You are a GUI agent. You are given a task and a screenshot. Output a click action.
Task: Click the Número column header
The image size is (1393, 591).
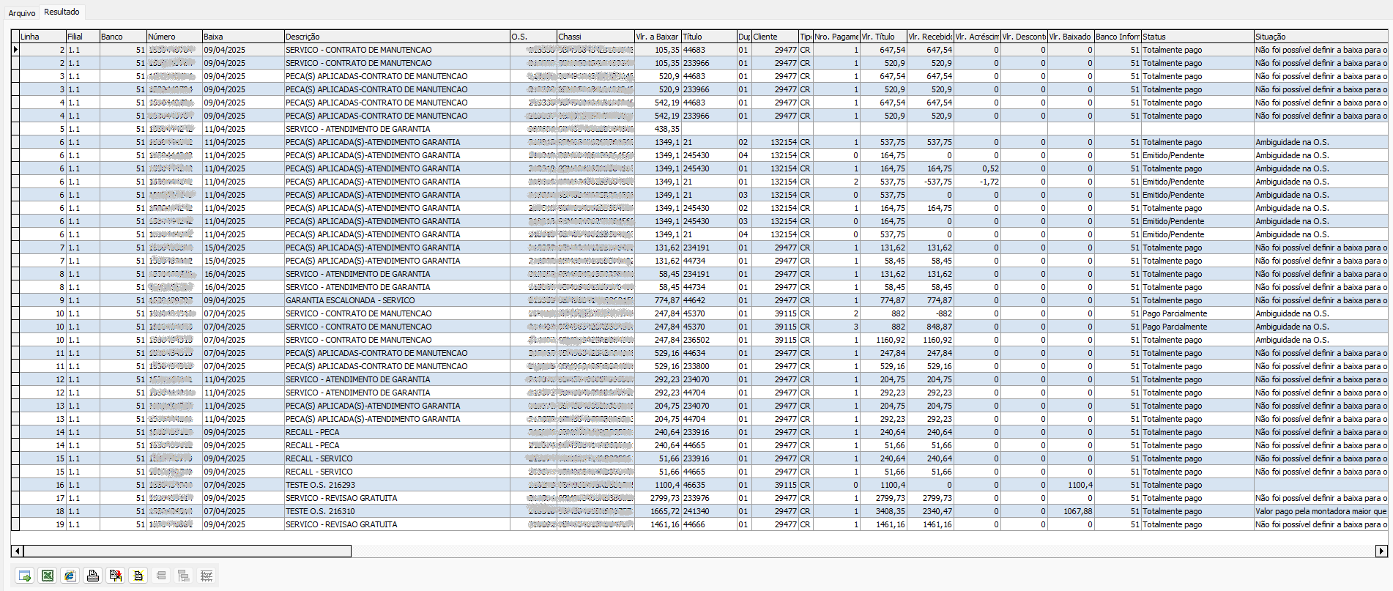pyautogui.click(x=174, y=37)
